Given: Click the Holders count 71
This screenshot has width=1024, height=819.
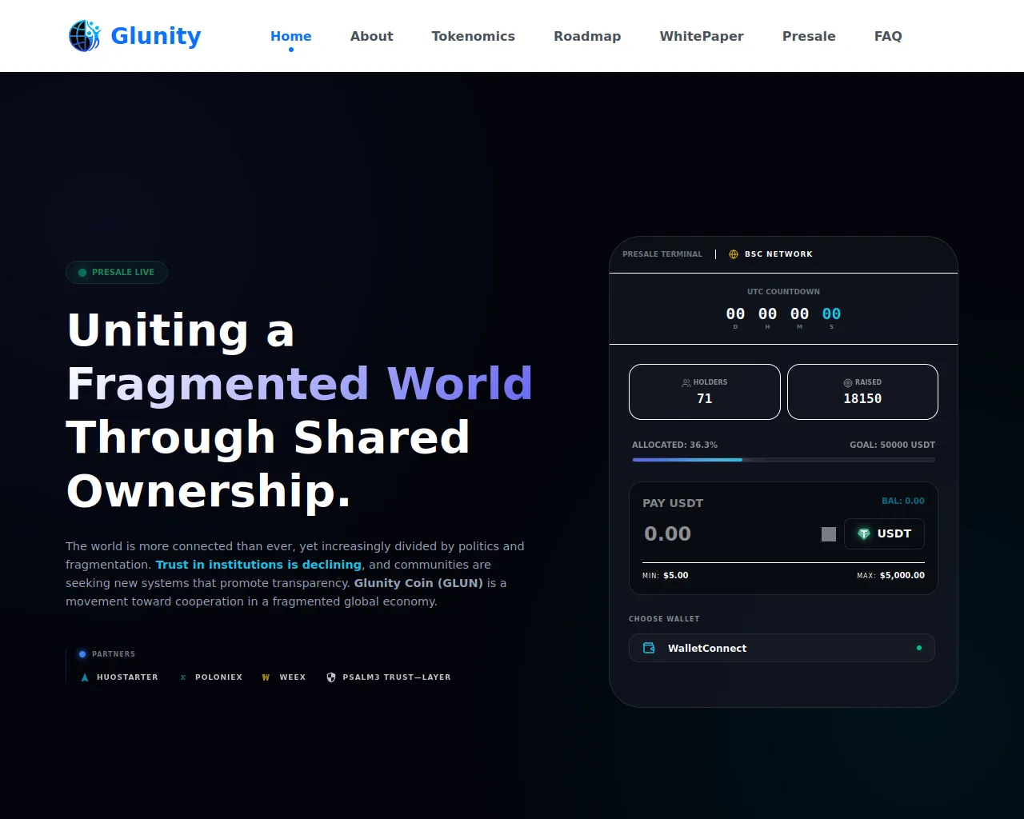Looking at the screenshot, I should point(705,398).
